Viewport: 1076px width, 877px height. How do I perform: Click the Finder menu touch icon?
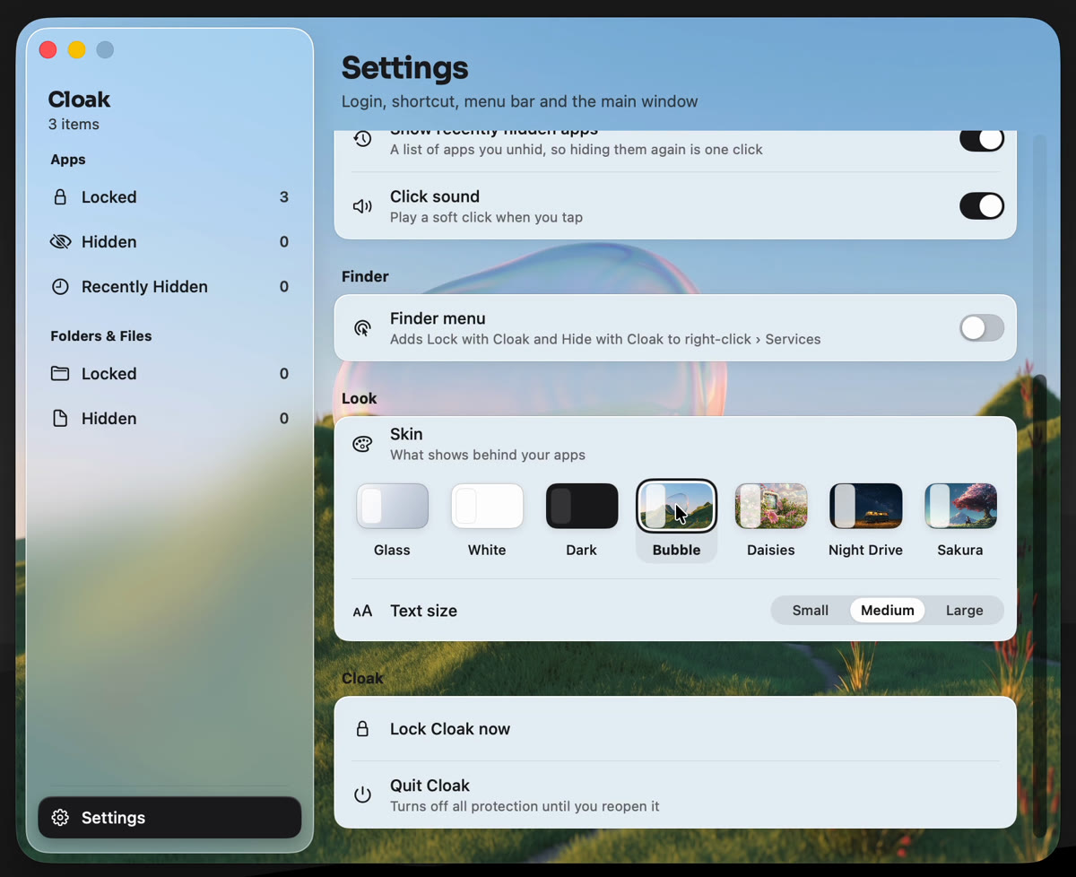click(x=362, y=328)
